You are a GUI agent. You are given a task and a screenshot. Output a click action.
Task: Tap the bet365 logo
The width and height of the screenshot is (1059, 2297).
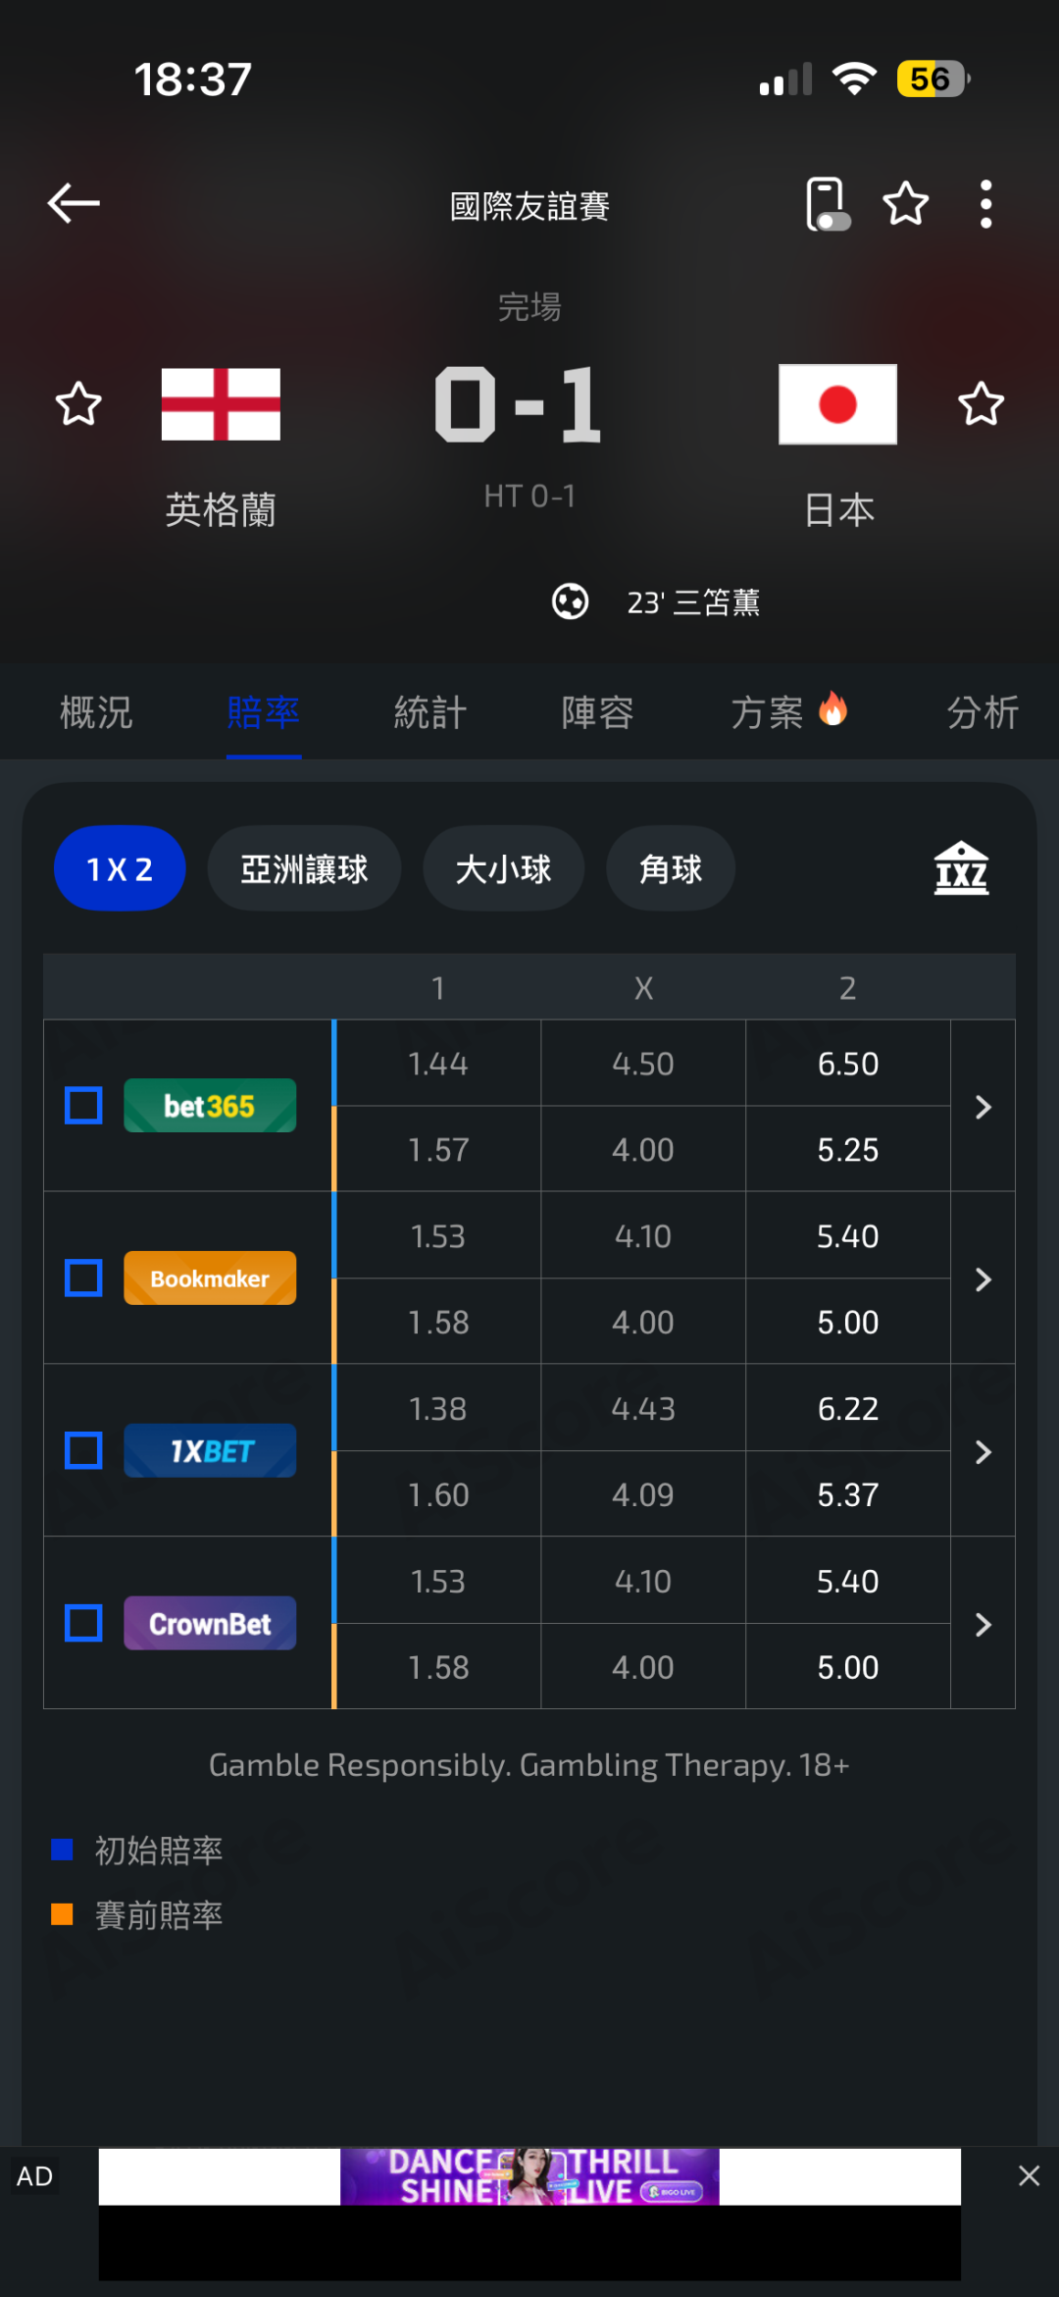coord(210,1106)
